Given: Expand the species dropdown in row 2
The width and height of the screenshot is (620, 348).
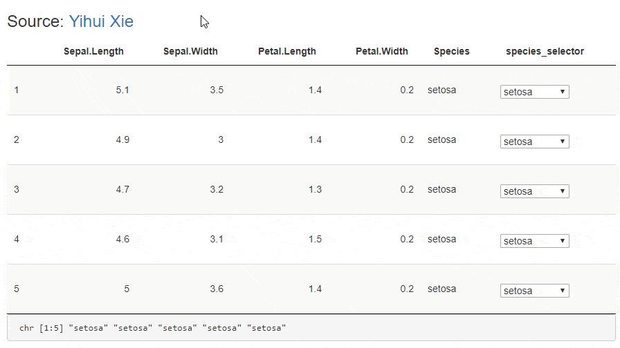Looking at the screenshot, I should tap(534, 142).
